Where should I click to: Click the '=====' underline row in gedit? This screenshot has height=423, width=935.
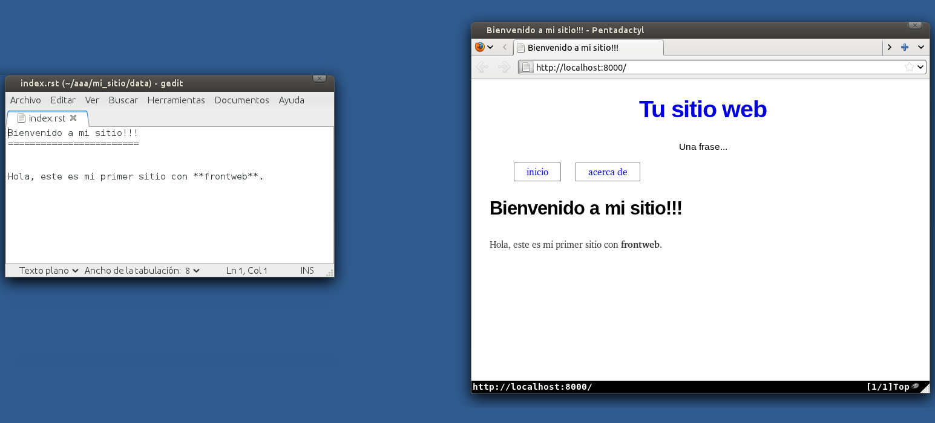[73, 144]
